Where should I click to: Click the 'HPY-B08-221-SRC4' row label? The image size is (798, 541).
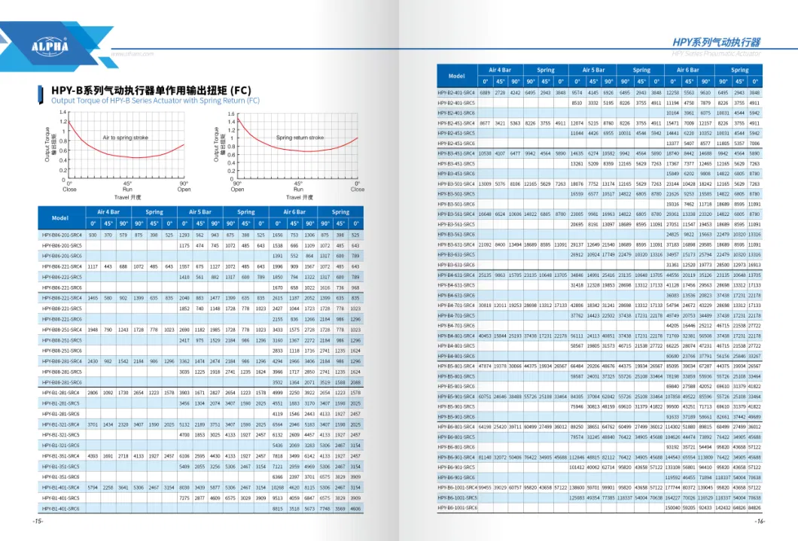[x=62, y=298]
